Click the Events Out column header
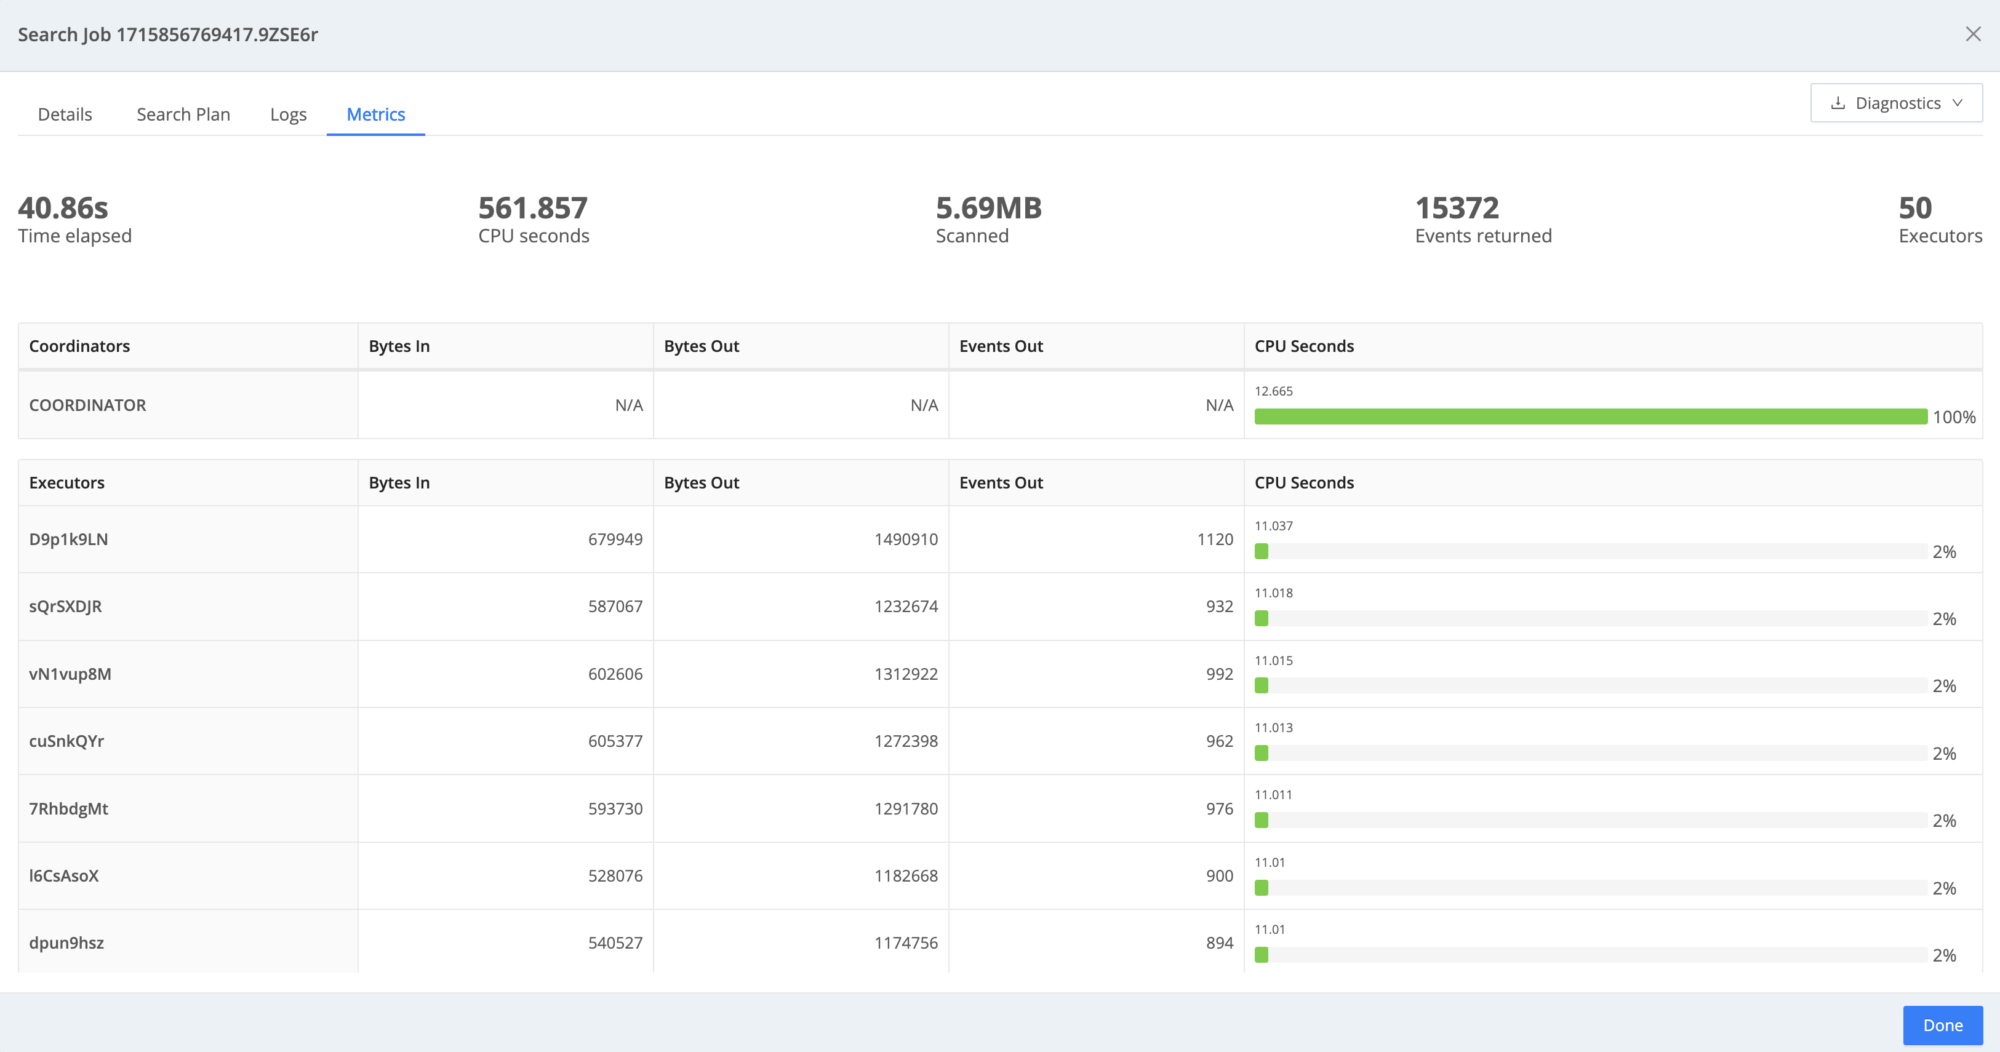 (1001, 346)
